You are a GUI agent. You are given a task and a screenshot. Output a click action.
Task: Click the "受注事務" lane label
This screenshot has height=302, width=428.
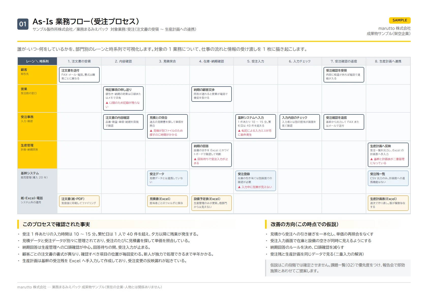(x=37, y=127)
